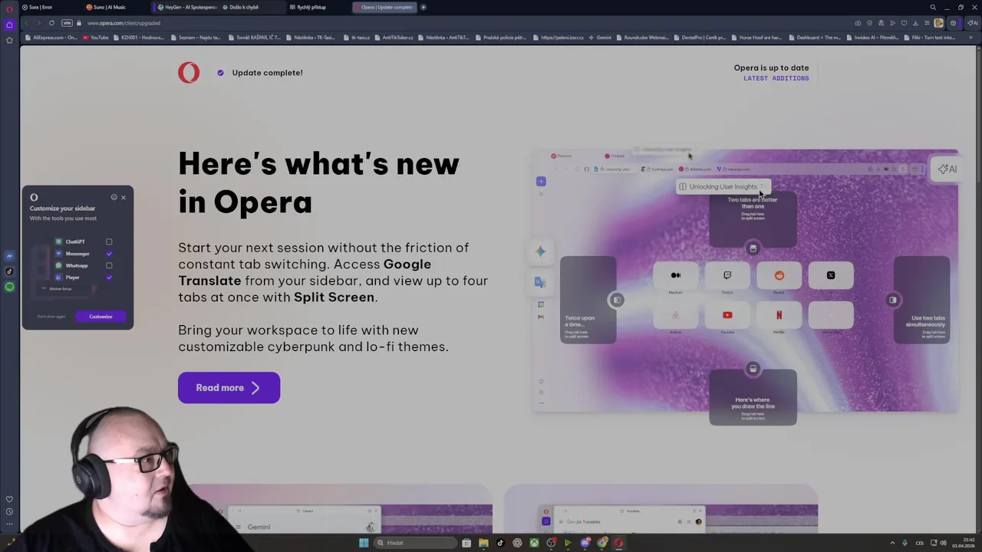
Task: Uncheck the Messenger checkbox in sidebar popup
Action: pyautogui.click(x=109, y=254)
